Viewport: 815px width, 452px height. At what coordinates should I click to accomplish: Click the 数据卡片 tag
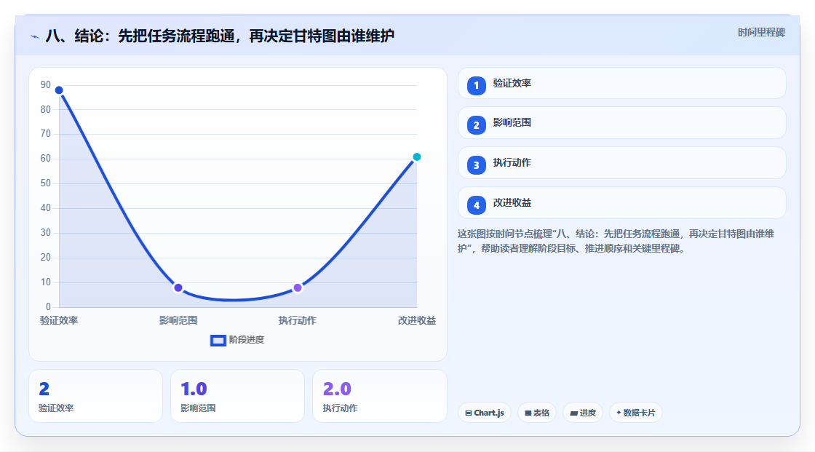[636, 413]
